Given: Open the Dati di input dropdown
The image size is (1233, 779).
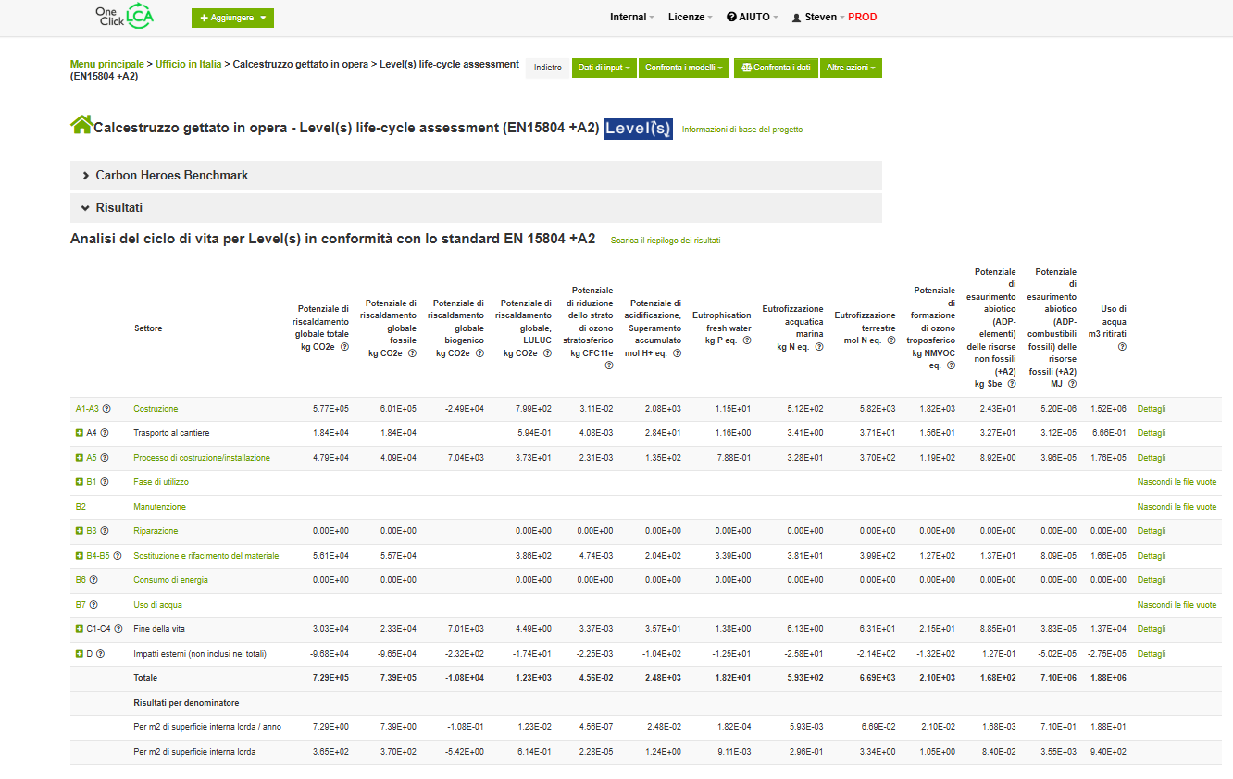Looking at the screenshot, I should [x=604, y=68].
